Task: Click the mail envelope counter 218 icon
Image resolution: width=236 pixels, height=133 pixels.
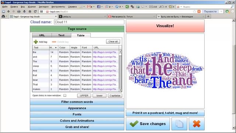Action: (x=153, y=7)
